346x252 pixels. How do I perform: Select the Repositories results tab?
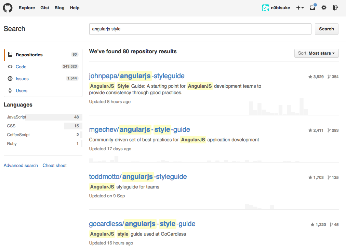(x=43, y=55)
